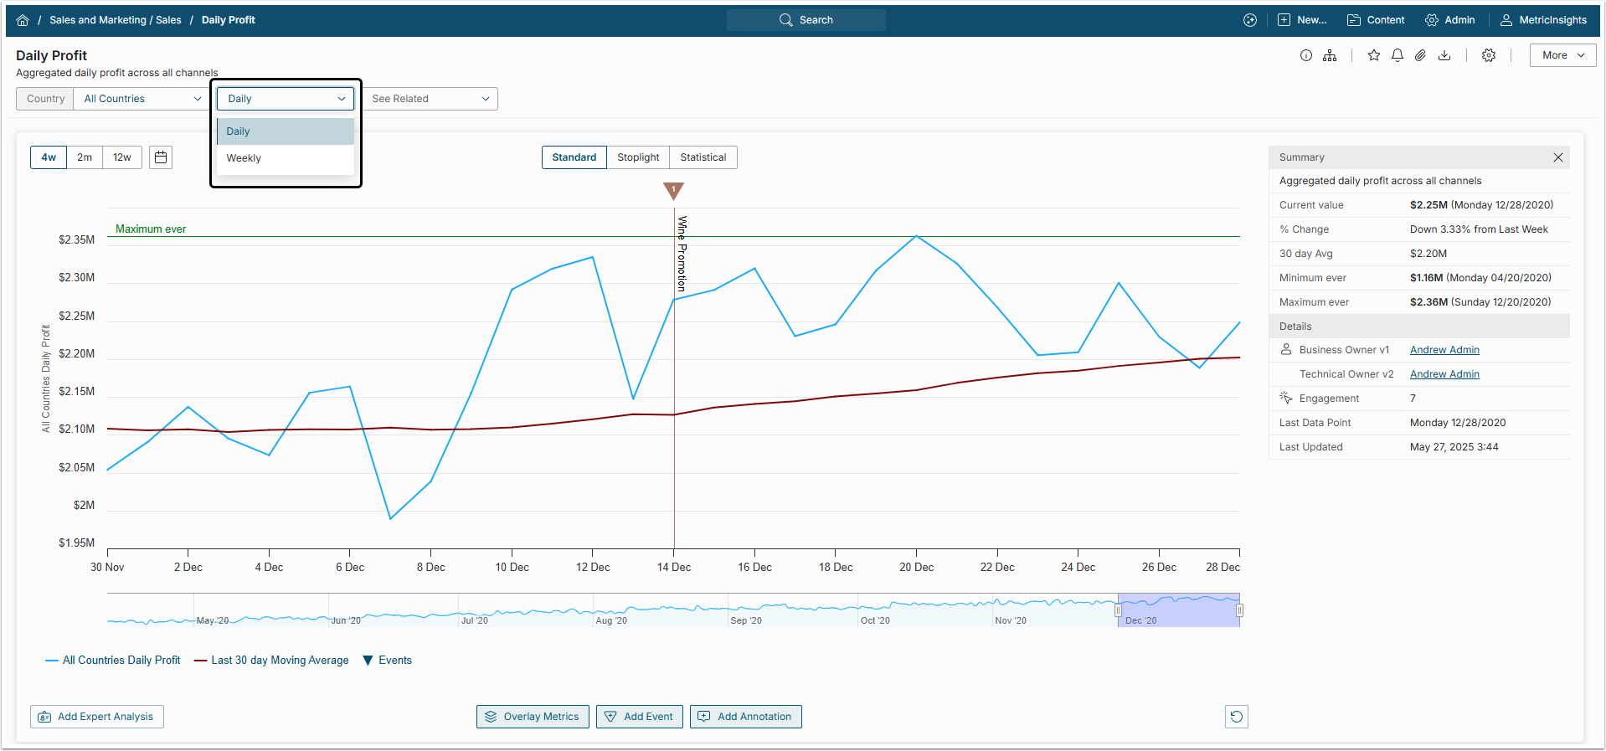Open the Content menu in top bar
The image size is (1606, 751).
click(x=1376, y=20)
